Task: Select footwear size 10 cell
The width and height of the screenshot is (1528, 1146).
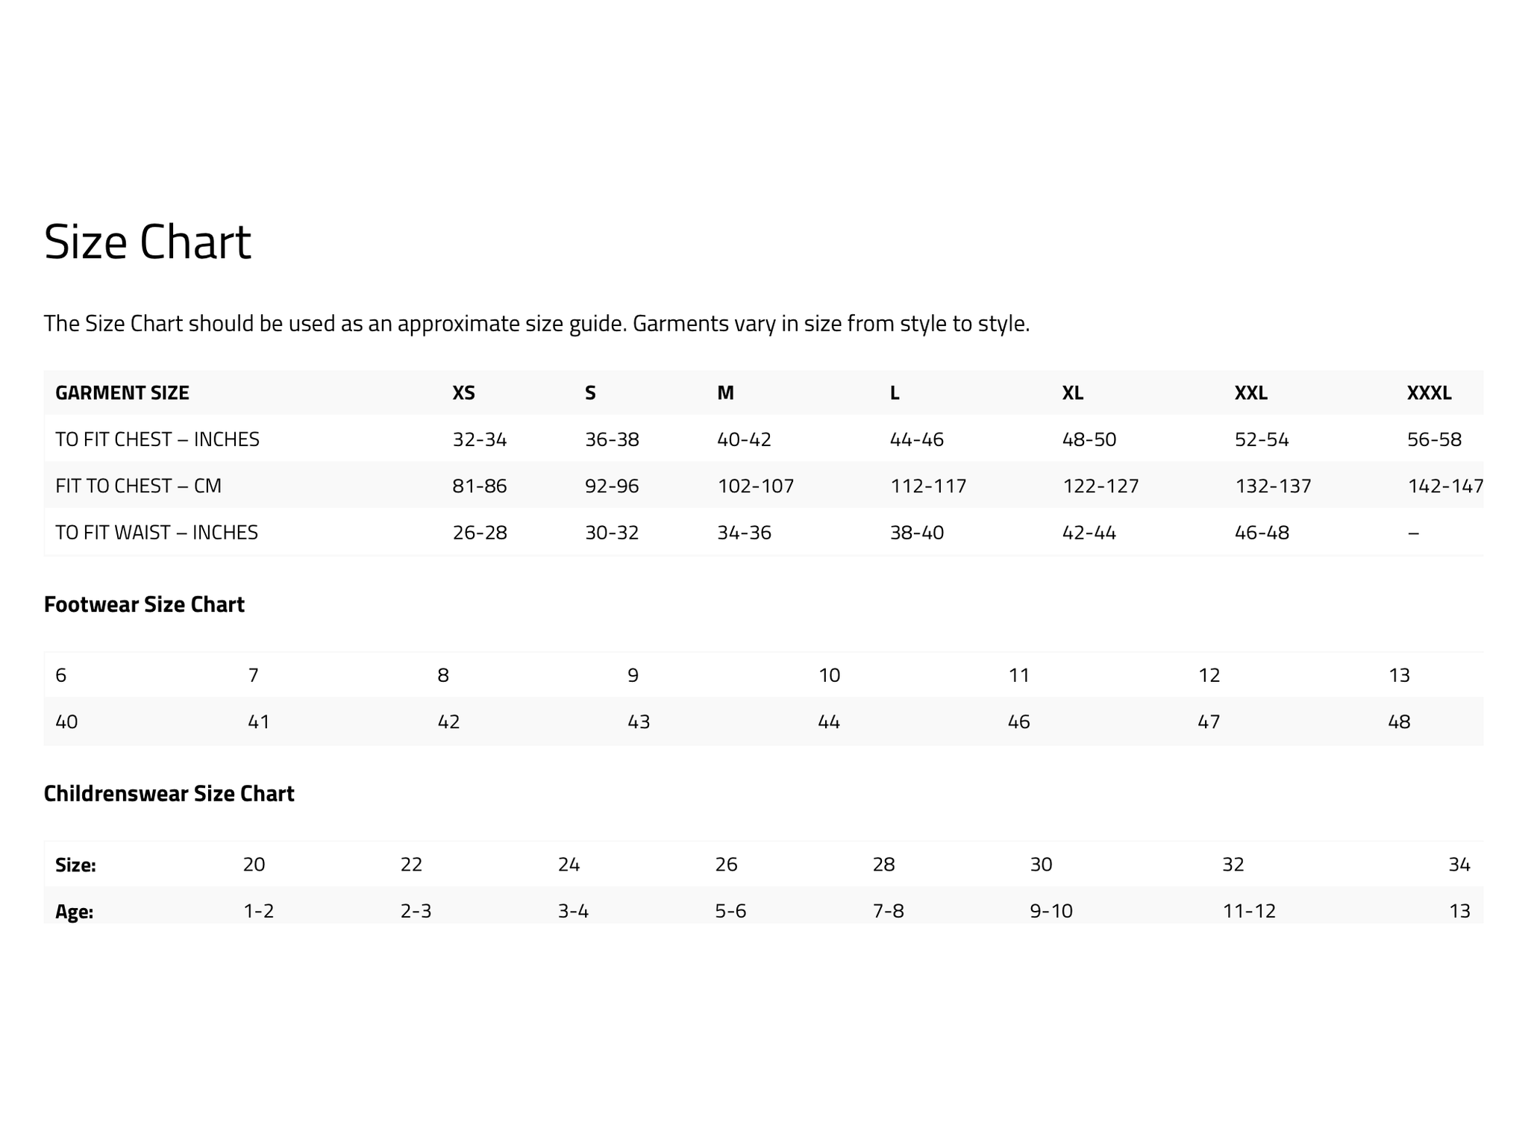Action: point(830,675)
